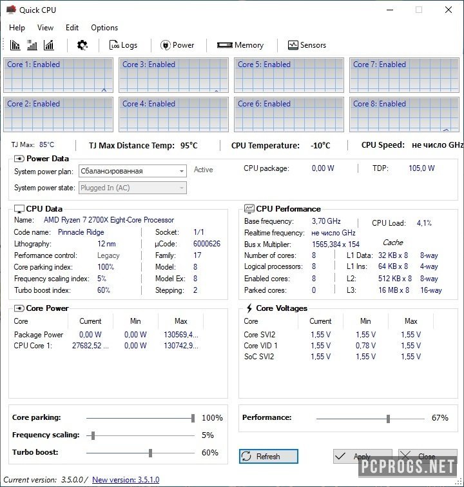Open the Sensors toolbar item

(307, 45)
